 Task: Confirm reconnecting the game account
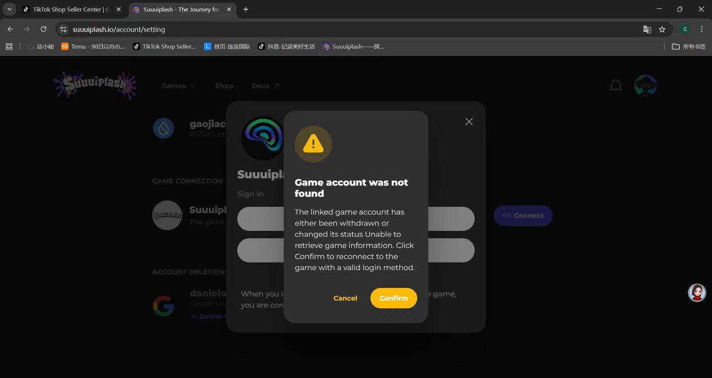(x=393, y=298)
